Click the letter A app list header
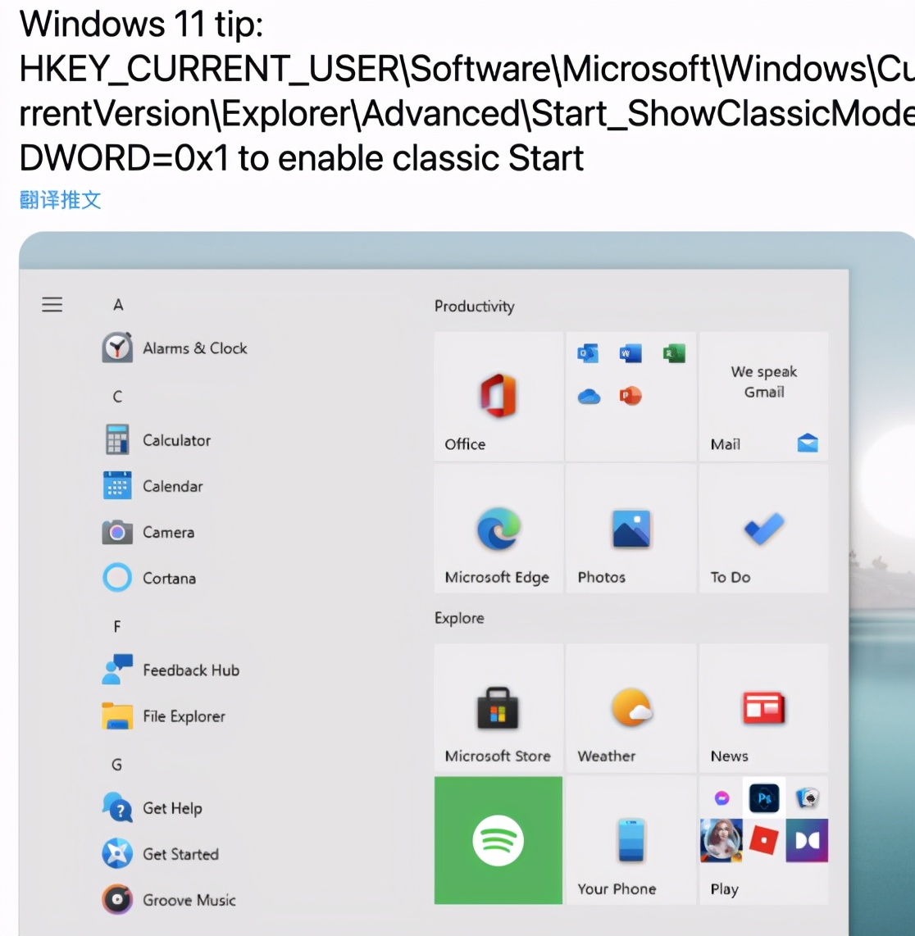Image resolution: width=915 pixels, height=936 pixels. [118, 305]
